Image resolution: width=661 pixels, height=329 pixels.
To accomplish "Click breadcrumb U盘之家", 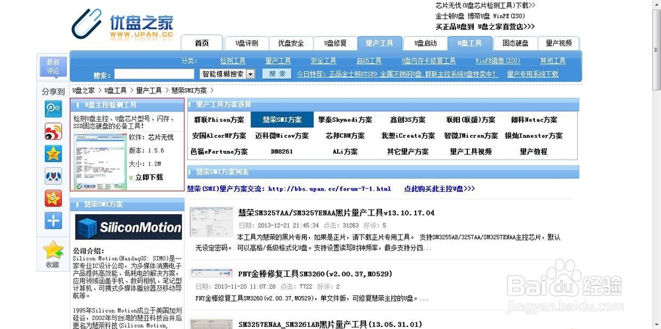I will point(83,90).
